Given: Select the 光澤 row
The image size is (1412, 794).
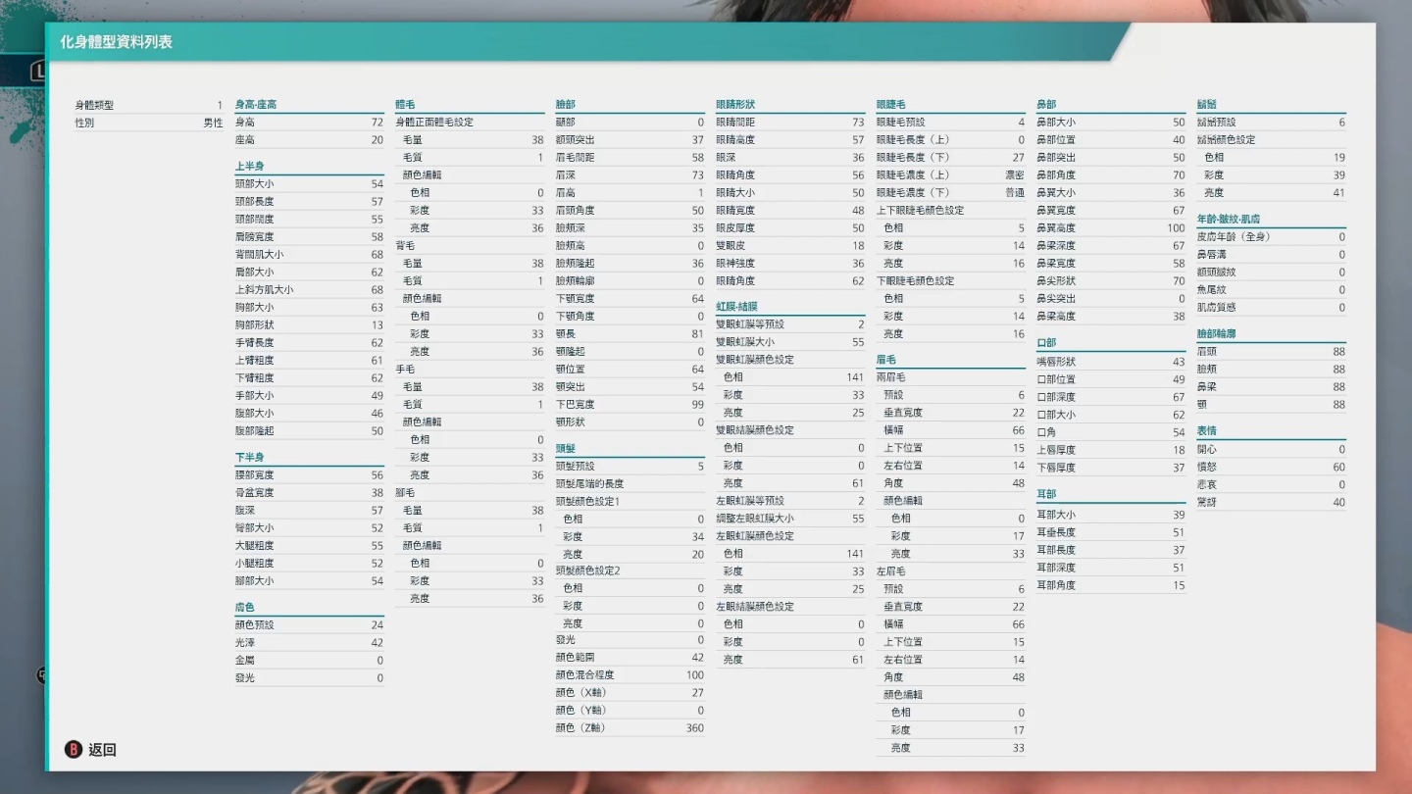Looking at the screenshot, I should click(309, 642).
